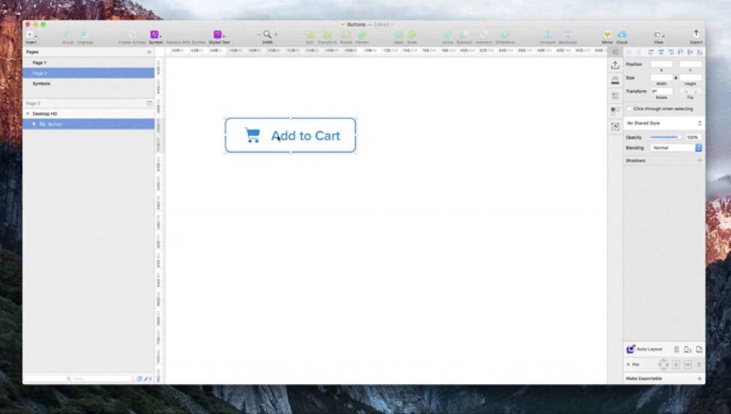Expand the Pin section

click(628, 364)
